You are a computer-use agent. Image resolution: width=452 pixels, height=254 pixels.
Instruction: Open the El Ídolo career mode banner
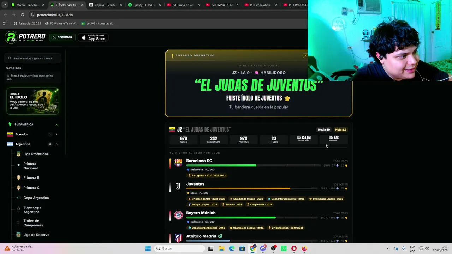(x=33, y=101)
